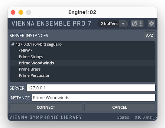Screen dimensions: 165x128
Task: Open the settings gear icon
Action: (x=151, y=24)
